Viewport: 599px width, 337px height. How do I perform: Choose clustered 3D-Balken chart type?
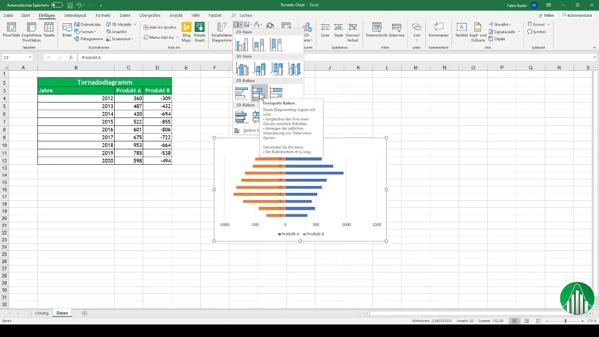(x=242, y=117)
